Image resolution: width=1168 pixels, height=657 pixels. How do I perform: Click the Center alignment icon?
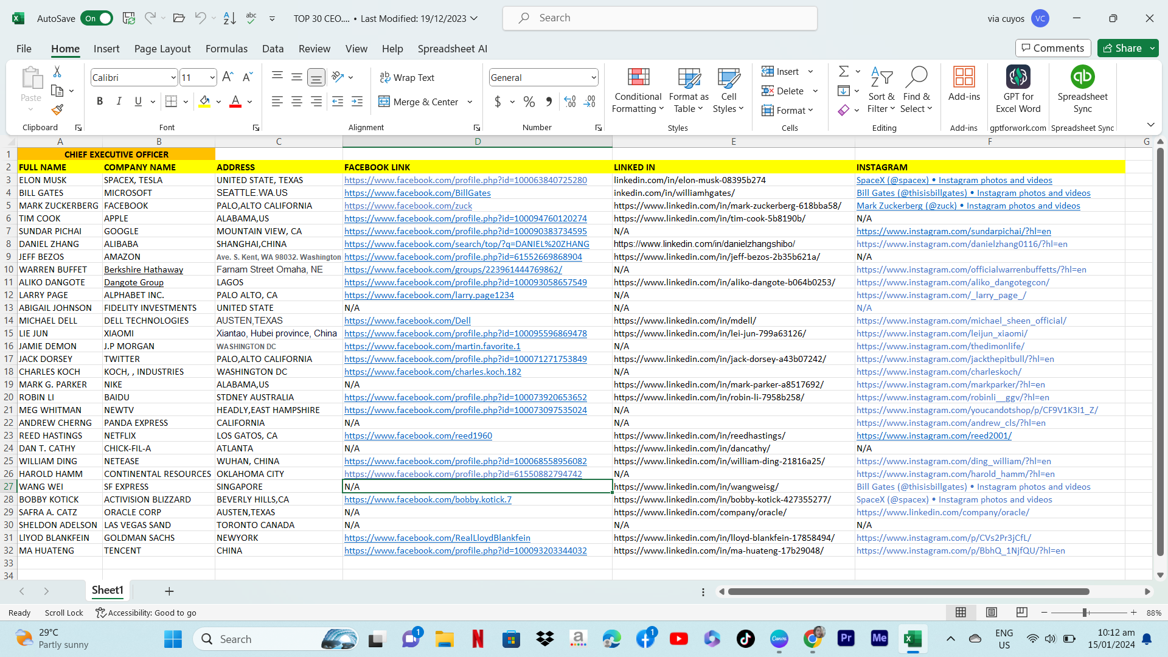(x=297, y=102)
